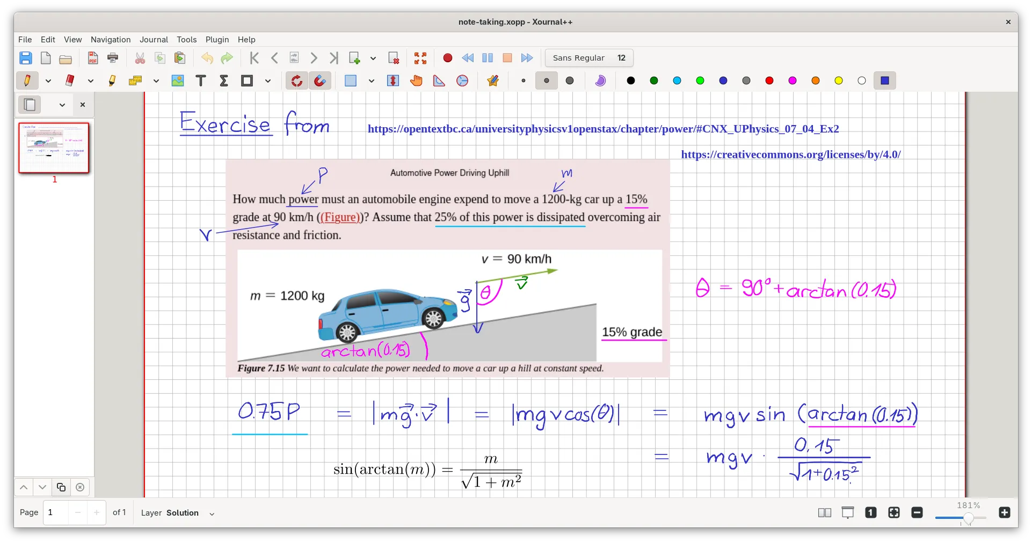Choose the Insert Image tool
Image resolution: width=1032 pixels, height=543 pixels.
[x=178, y=80]
